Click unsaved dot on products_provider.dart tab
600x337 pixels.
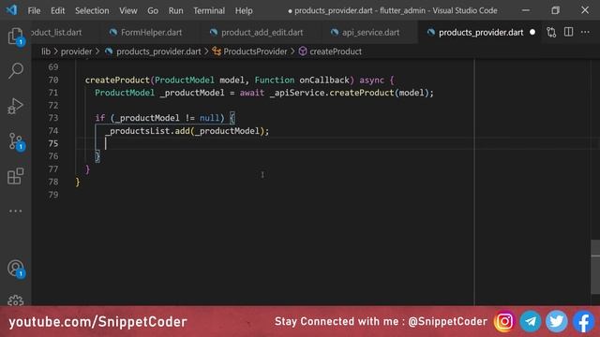click(532, 33)
